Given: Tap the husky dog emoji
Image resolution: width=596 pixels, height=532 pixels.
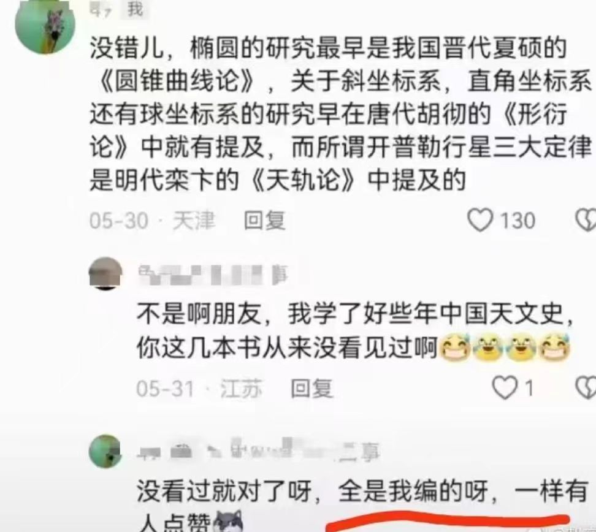Looking at the screenshot, I should coord(228,522).
